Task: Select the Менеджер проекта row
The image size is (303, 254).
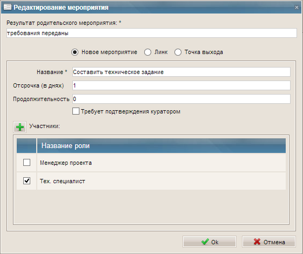Action: point(151,163)
